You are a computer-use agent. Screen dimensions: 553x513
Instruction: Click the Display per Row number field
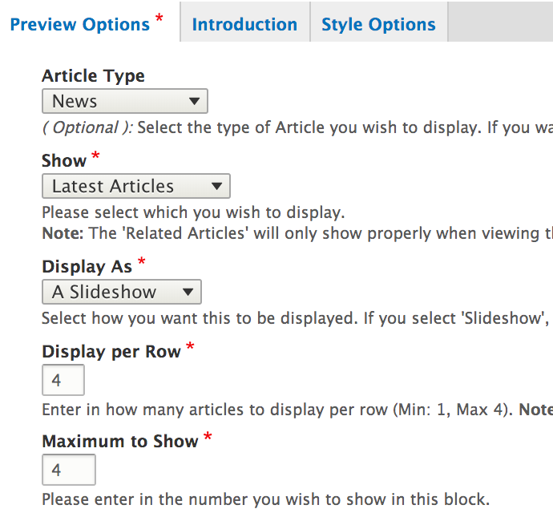[63, 380]
